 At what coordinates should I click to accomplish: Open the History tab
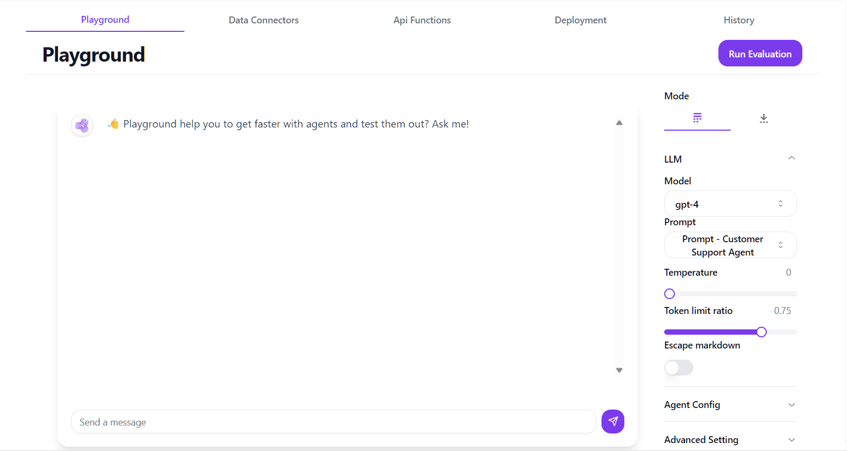pyautogui.click(x=739, y=20)
